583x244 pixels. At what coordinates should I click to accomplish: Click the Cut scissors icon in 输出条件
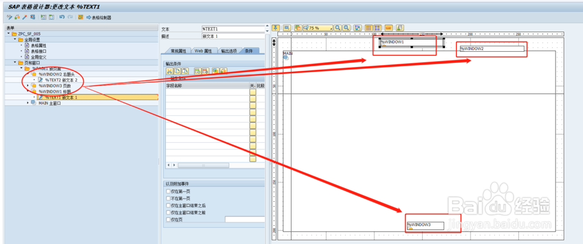170,71
